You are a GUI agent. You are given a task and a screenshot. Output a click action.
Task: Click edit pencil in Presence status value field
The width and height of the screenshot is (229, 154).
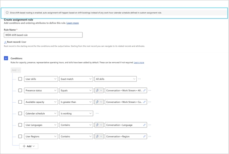click(144, 90)
